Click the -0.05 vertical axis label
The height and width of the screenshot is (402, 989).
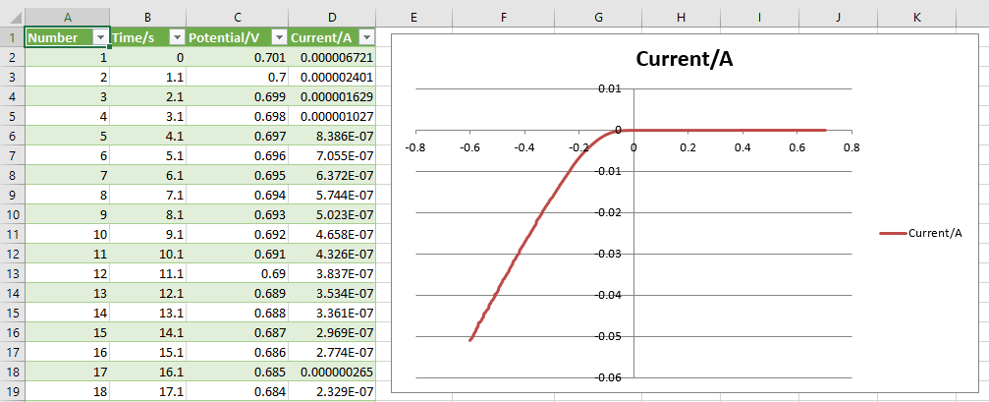click(608, 336)
